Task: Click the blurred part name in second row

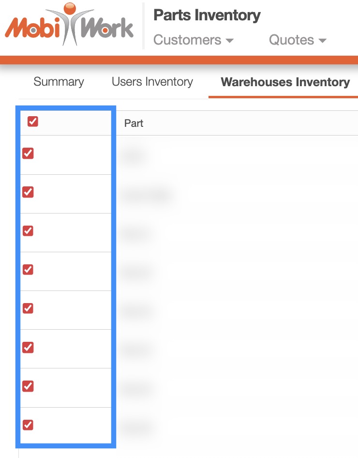Action: tap(147, 194)
